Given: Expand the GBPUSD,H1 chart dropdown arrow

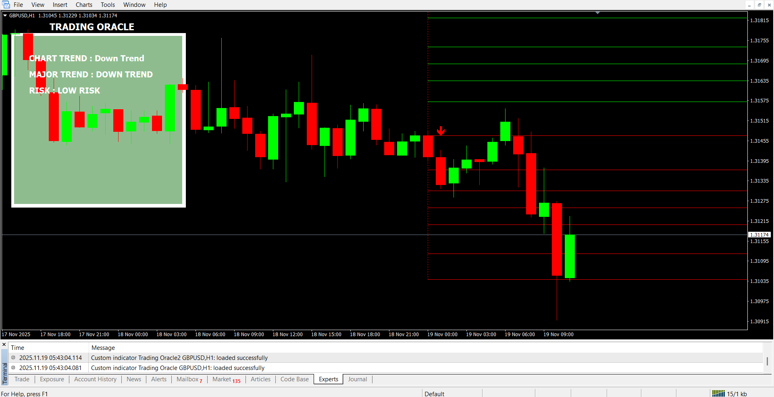Looking at the screenshot, I should [5, 16].
